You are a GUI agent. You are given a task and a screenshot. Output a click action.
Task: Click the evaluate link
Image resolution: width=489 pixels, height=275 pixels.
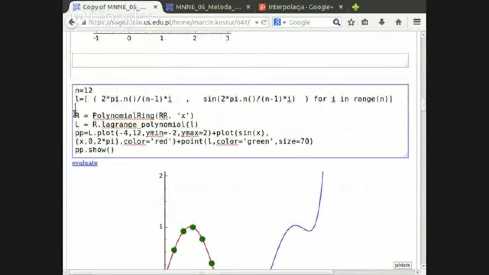point(84,163)
